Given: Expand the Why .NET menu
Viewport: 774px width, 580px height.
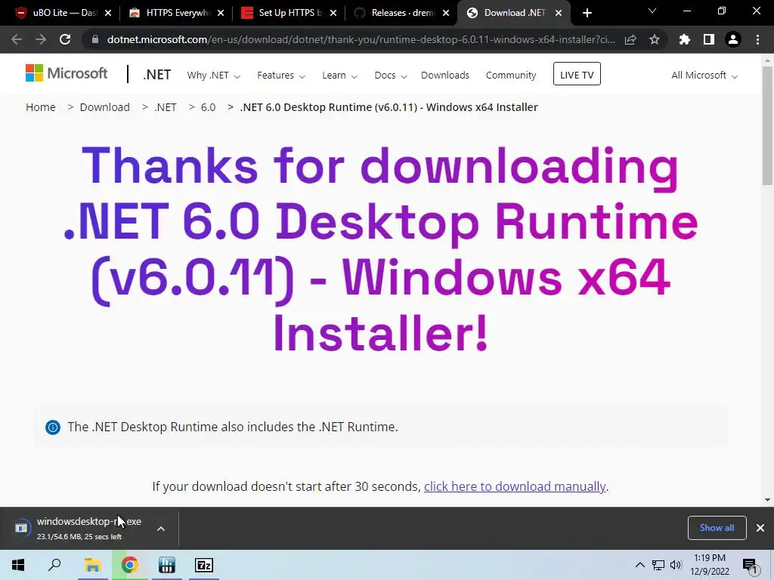Looking at the screenshot, I should (x=213, y=76).
